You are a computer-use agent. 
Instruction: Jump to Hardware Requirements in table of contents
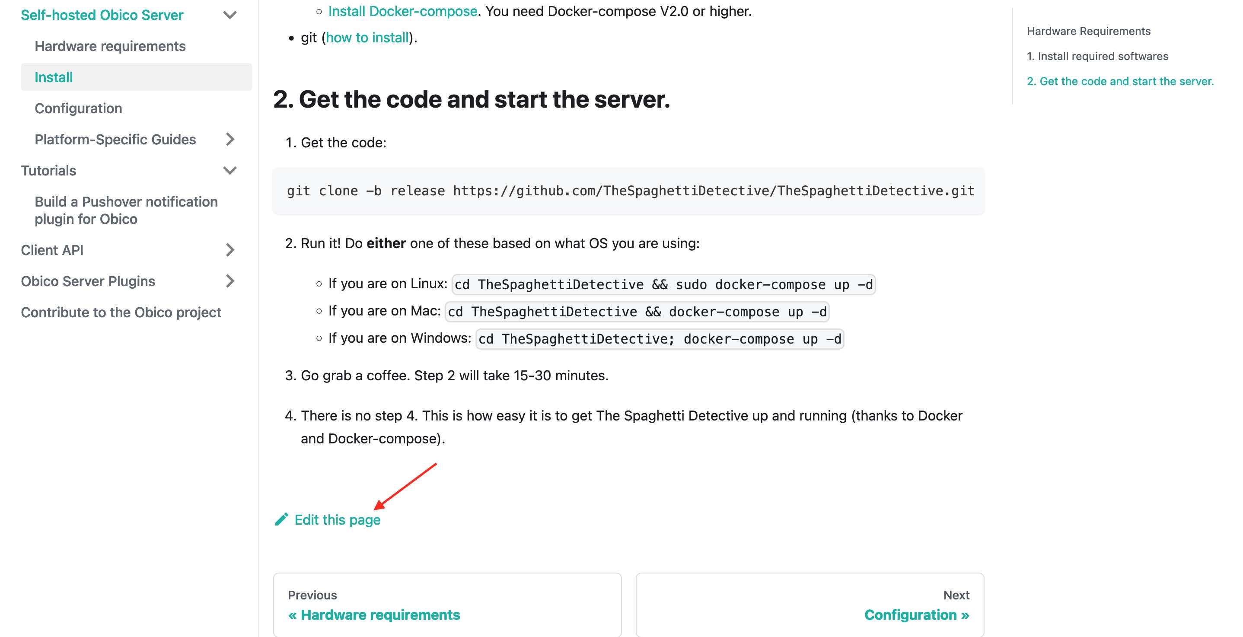(1088, 31)
